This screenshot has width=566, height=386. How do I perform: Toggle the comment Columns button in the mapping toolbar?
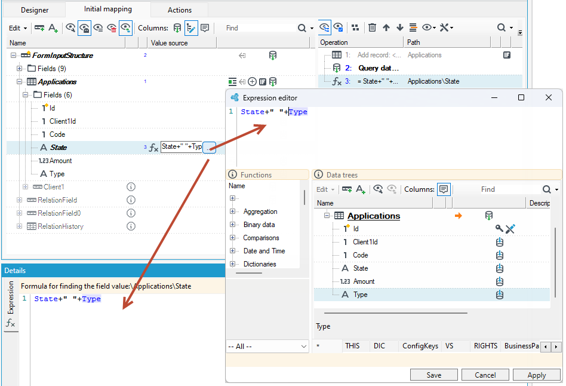tap(205, 28)
